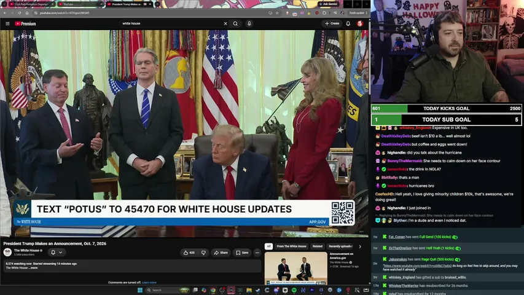524x295 pixels.
Task: Click the QR code in the video banner
Action: (343, 213)
